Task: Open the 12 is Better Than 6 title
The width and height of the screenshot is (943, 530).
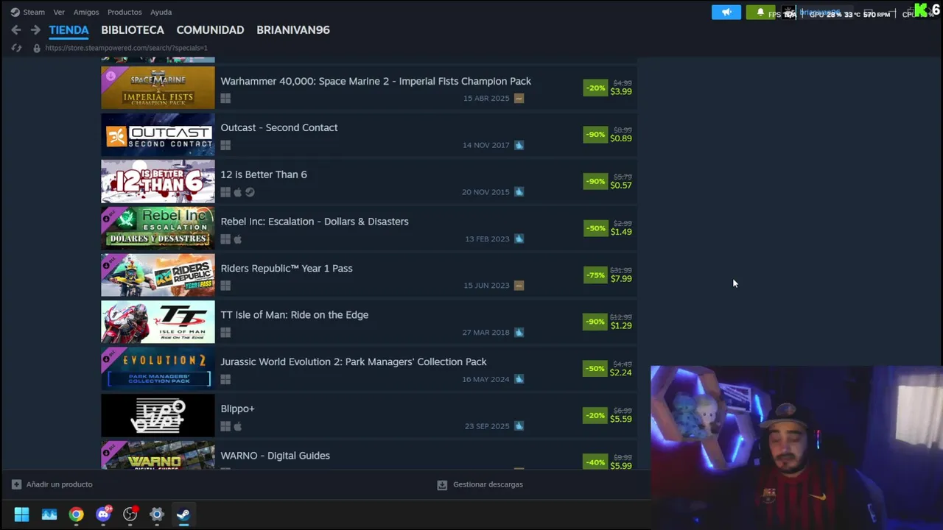Action: pos(264,174)
